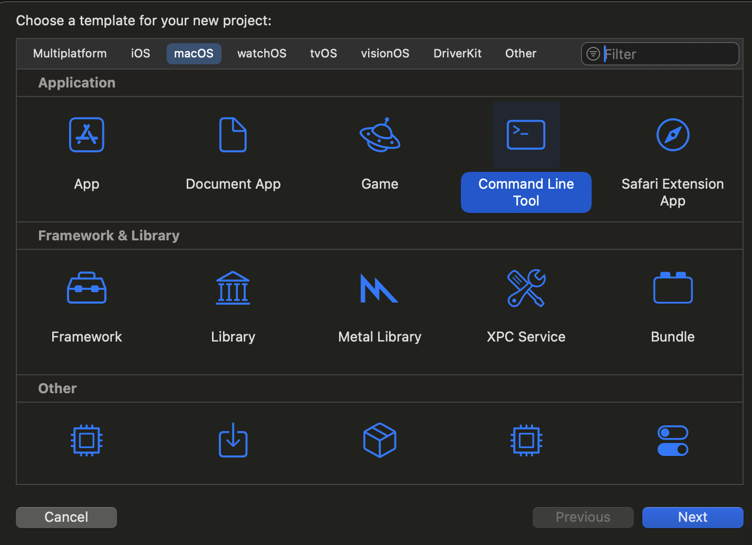
Task: Select the Framework template icon
Action: 86,288
